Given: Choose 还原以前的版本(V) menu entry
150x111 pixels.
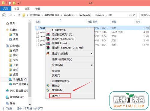Looking at the screenshot, I should (62, 59).
